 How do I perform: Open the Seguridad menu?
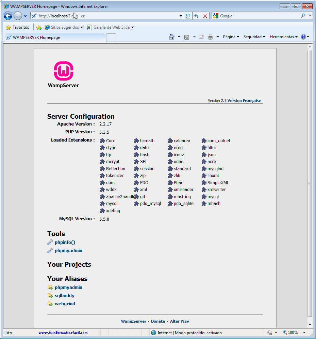(254, 37)
